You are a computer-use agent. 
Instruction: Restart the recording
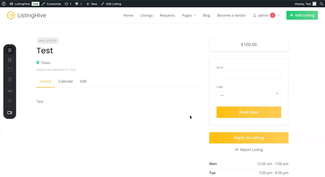tap(10, 70)
